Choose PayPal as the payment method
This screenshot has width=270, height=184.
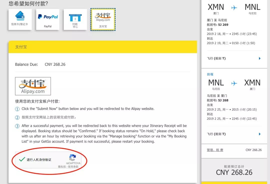pos(47,19)
